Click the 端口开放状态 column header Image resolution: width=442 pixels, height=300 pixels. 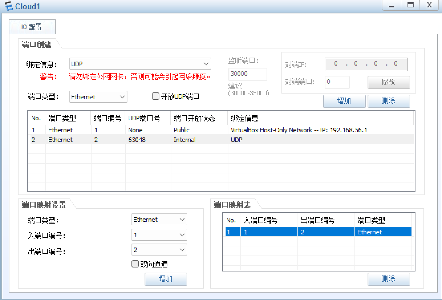point(194,118)
